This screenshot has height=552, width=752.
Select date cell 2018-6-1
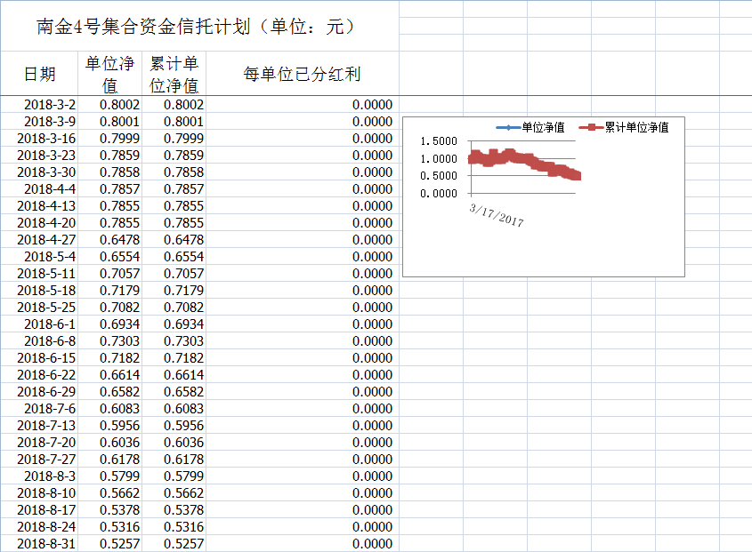39,324
